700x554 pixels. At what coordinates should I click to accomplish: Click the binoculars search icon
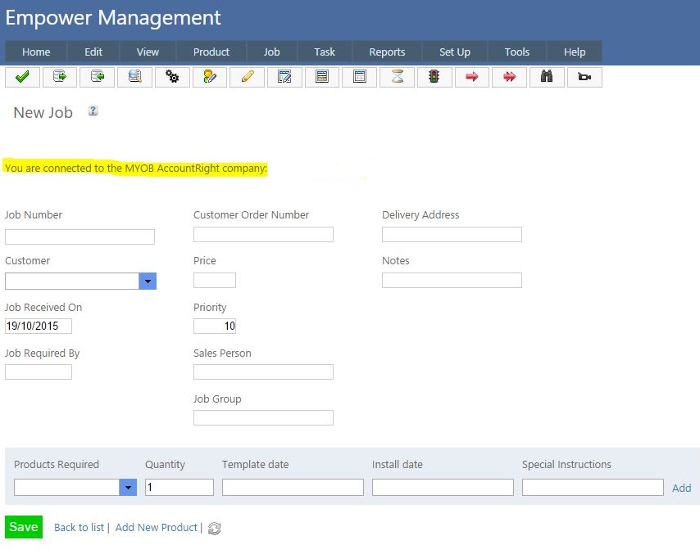tap(547, 77)
